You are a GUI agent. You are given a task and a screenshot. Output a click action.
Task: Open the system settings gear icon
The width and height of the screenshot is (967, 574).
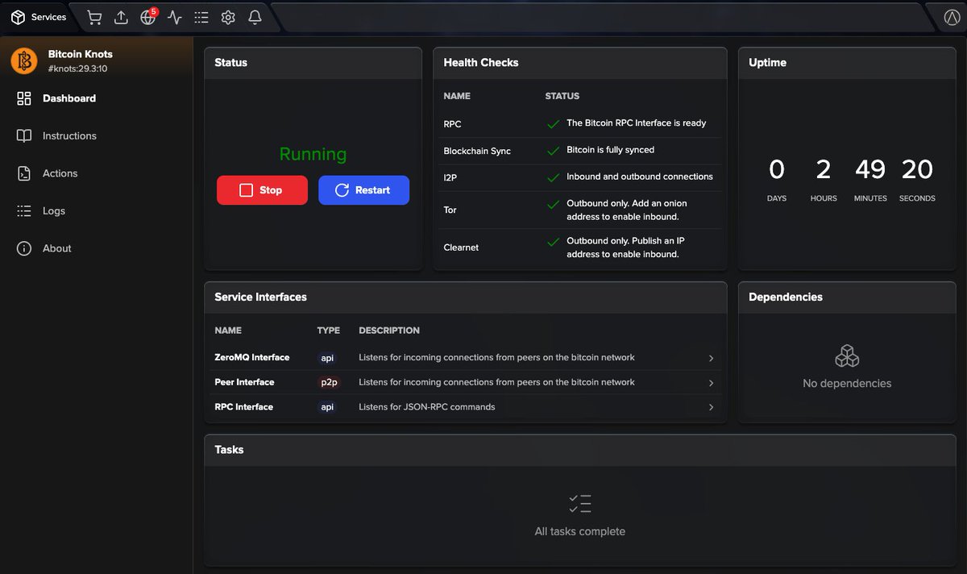click(x=228, y=17)
